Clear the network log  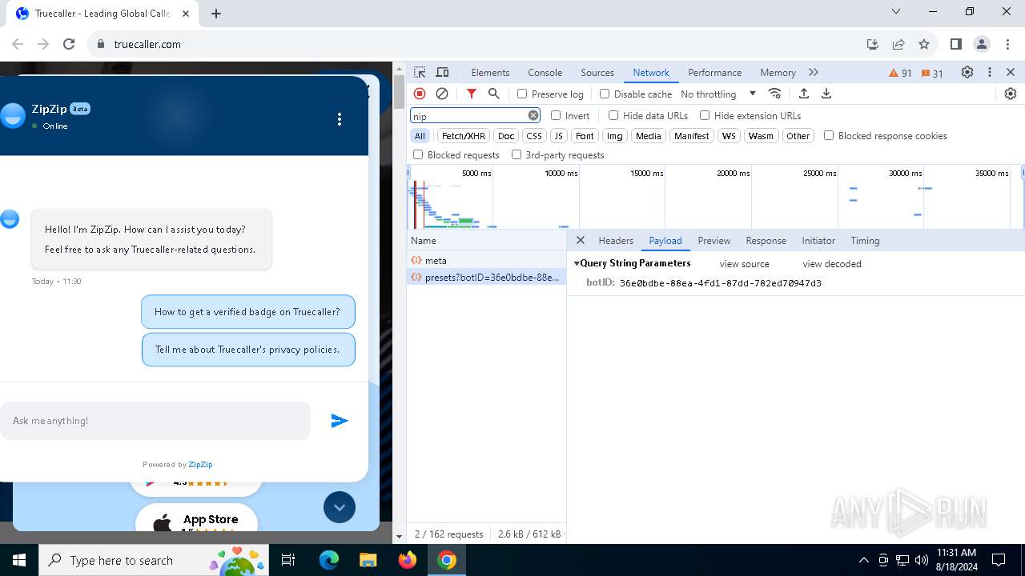tap(442, 94)
